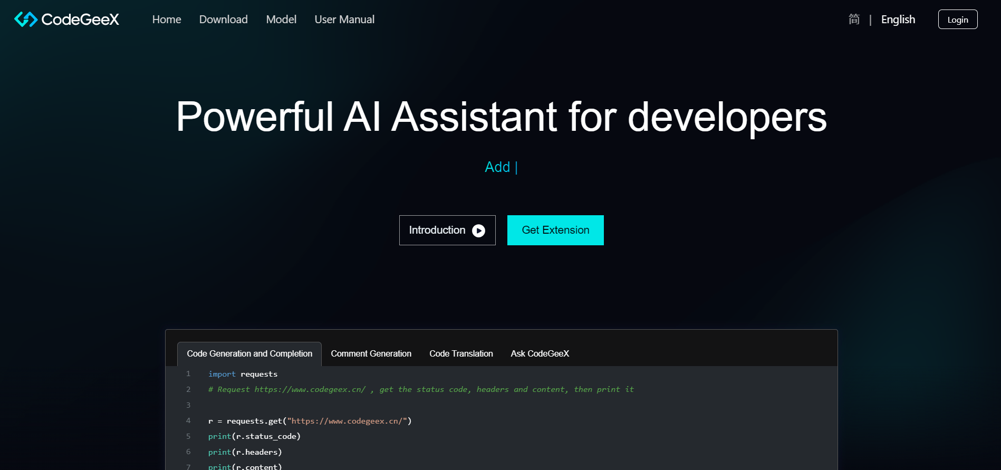The image size is (1001, 470).
Task: Click the 'print(r.headers)' line
Action: click(x=245, y=452)
